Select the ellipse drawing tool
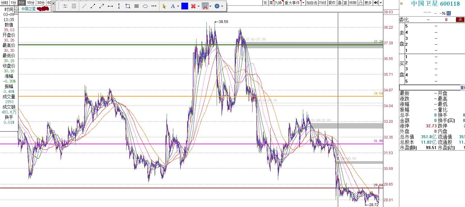465x207 pixels. [145, 6]
